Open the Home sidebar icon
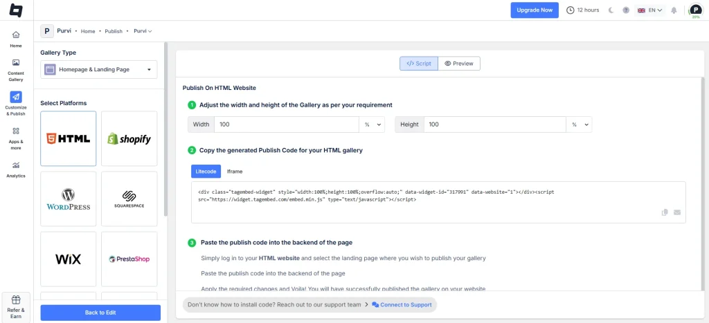 16,35
